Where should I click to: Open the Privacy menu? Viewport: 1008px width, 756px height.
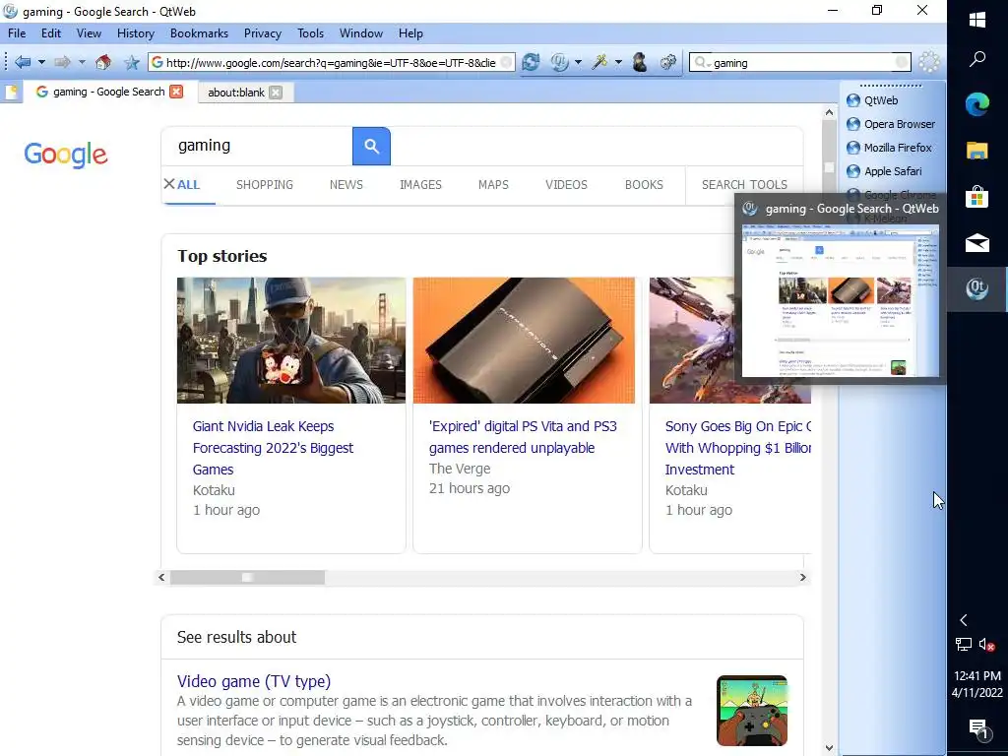tap(262, 33)
